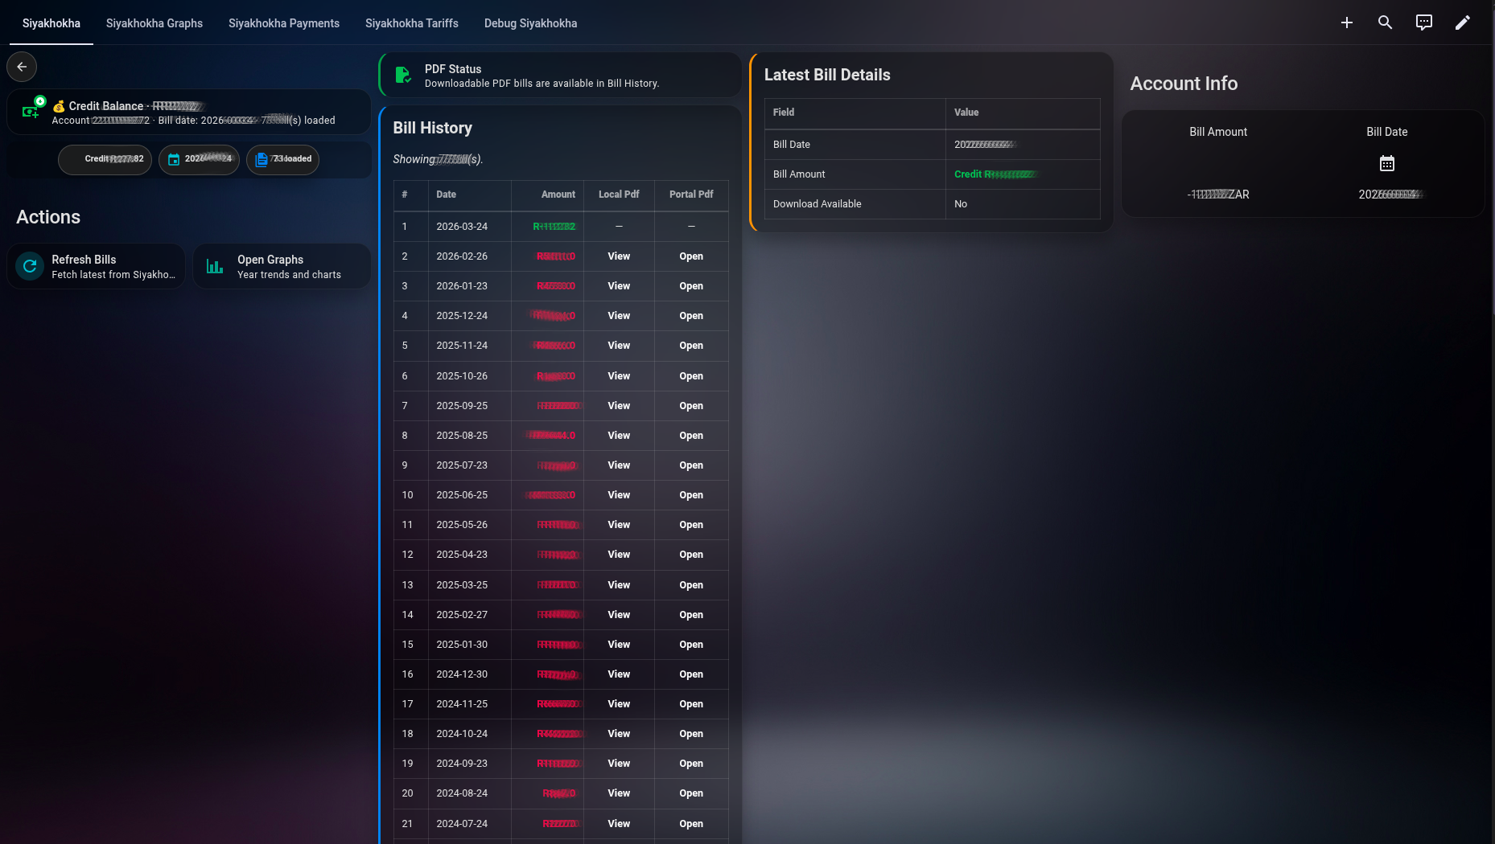
Task: View local PDF for 2025-07-23 bill
Action: click(619, 465)
